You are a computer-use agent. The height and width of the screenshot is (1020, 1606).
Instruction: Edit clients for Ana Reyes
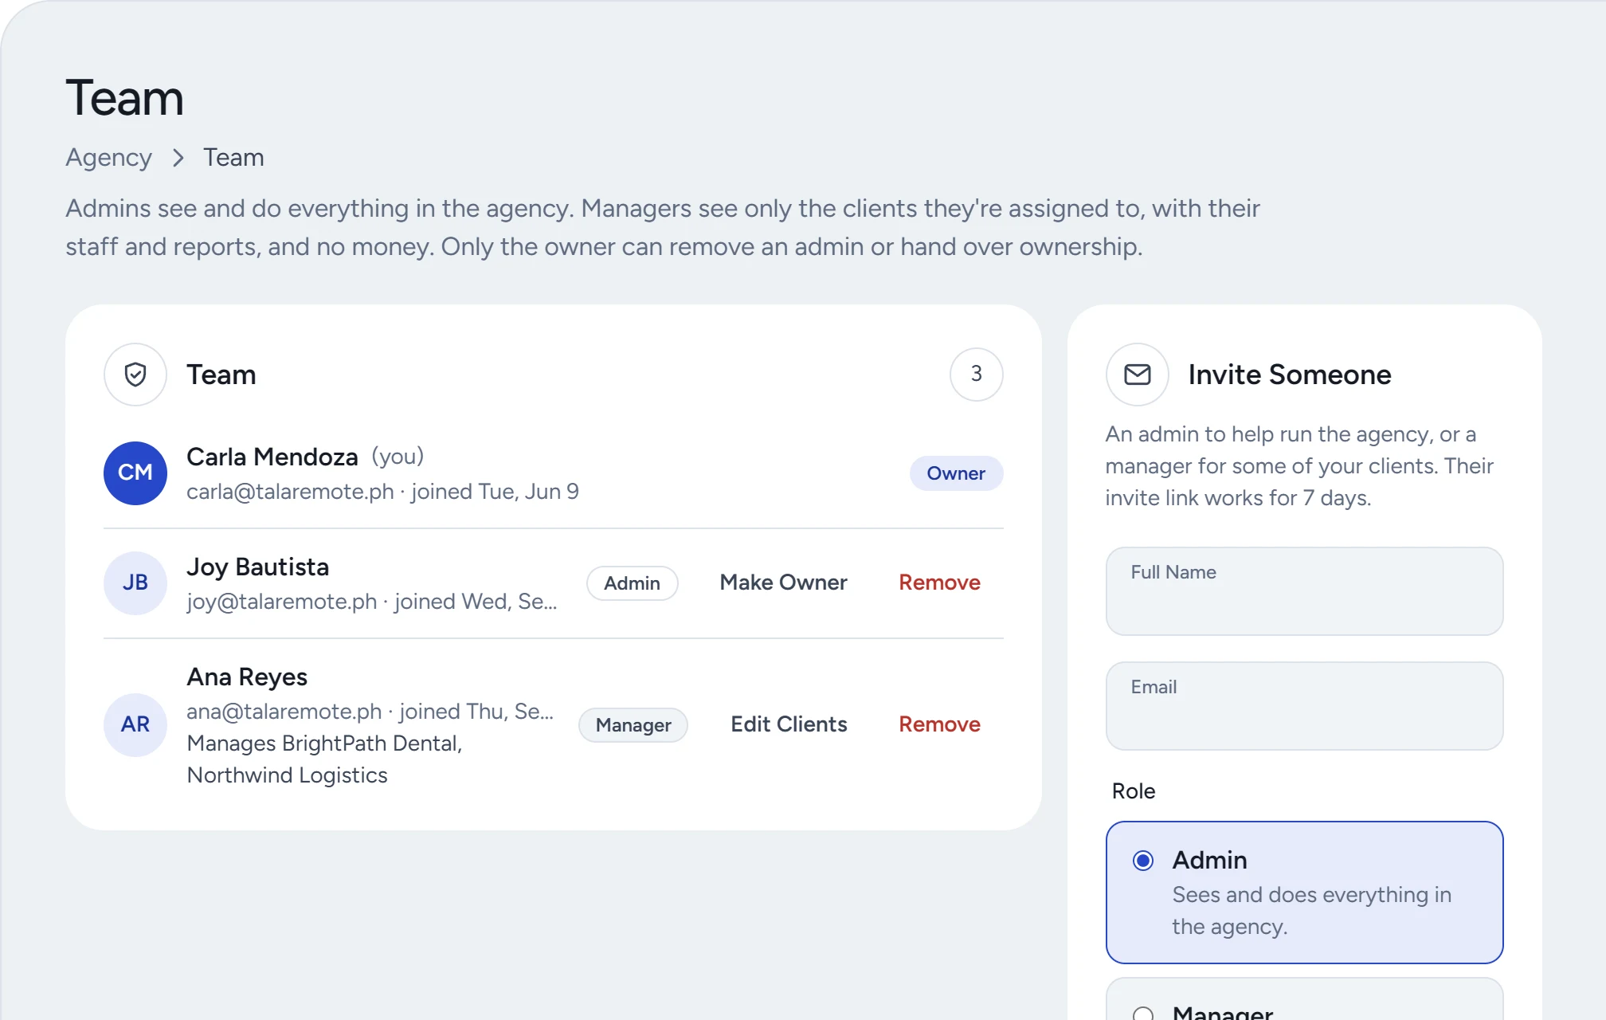[789, 724]
